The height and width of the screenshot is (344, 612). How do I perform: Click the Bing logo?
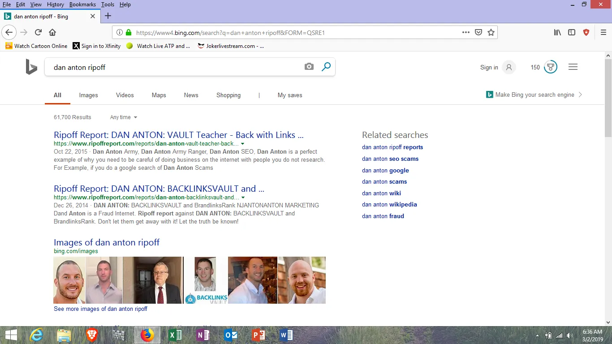click(31, 67)
